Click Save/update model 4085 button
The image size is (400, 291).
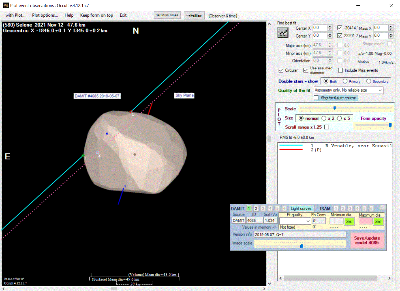(x=367, y=240)
